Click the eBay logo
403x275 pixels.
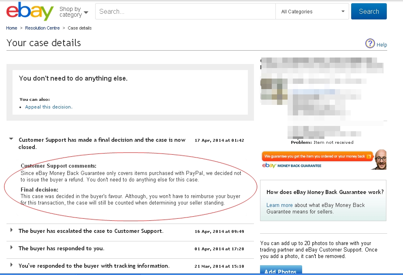pyautogui.click(x=30, y=12)
